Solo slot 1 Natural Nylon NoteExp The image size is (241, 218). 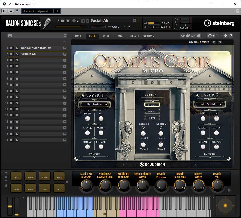(x=17, y=48)
